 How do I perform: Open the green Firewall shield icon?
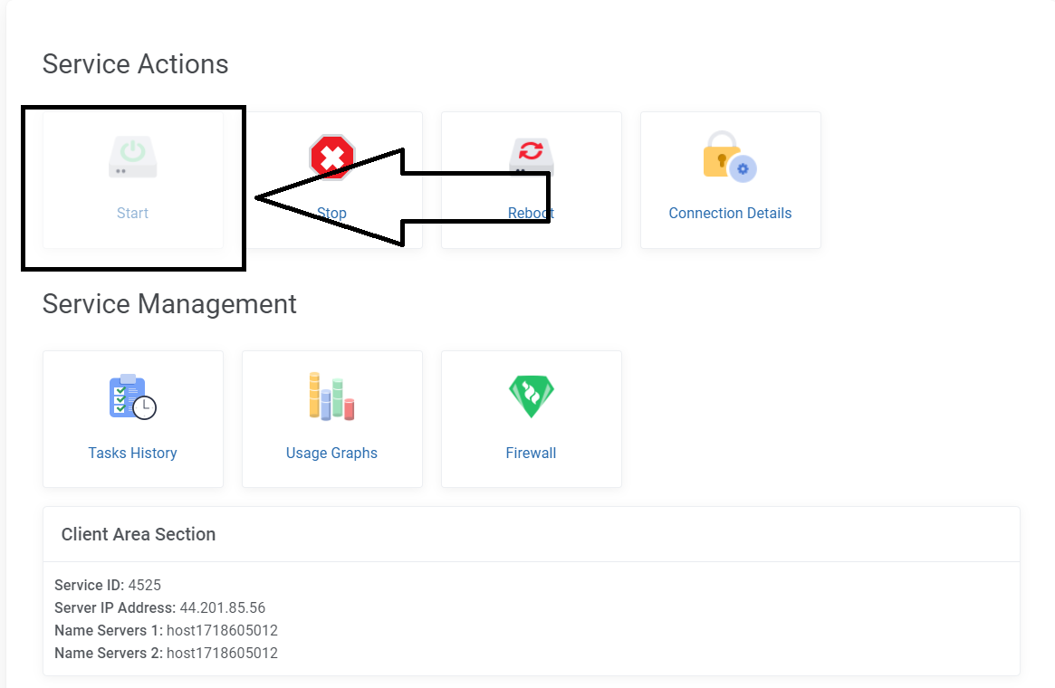coord(531,396)
